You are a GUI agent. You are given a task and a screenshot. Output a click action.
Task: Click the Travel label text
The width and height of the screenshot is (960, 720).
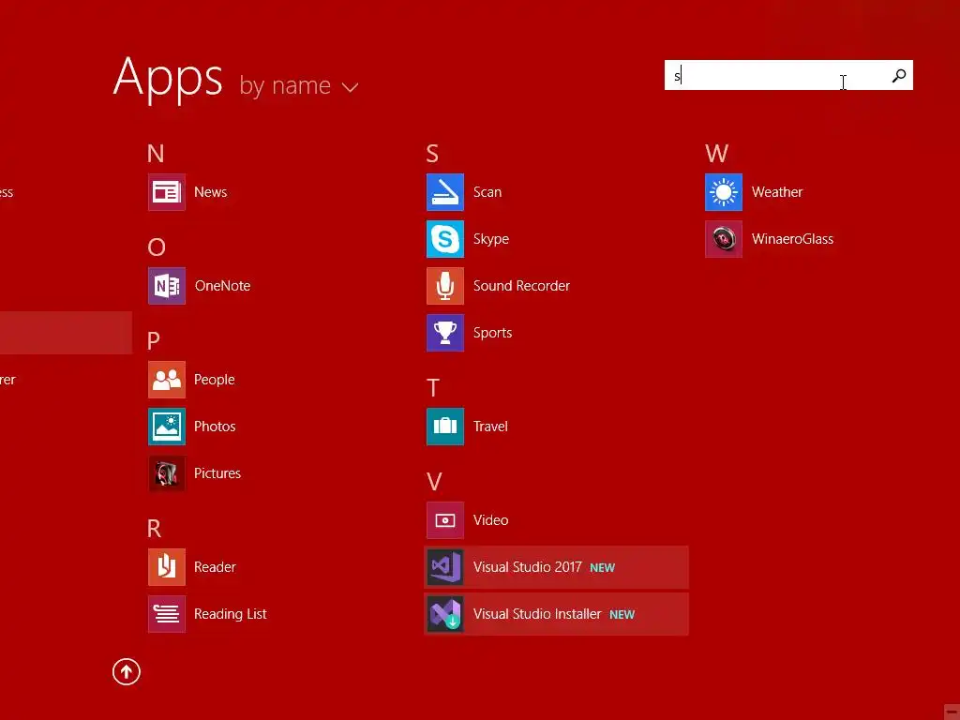click(x=490, y=427)
